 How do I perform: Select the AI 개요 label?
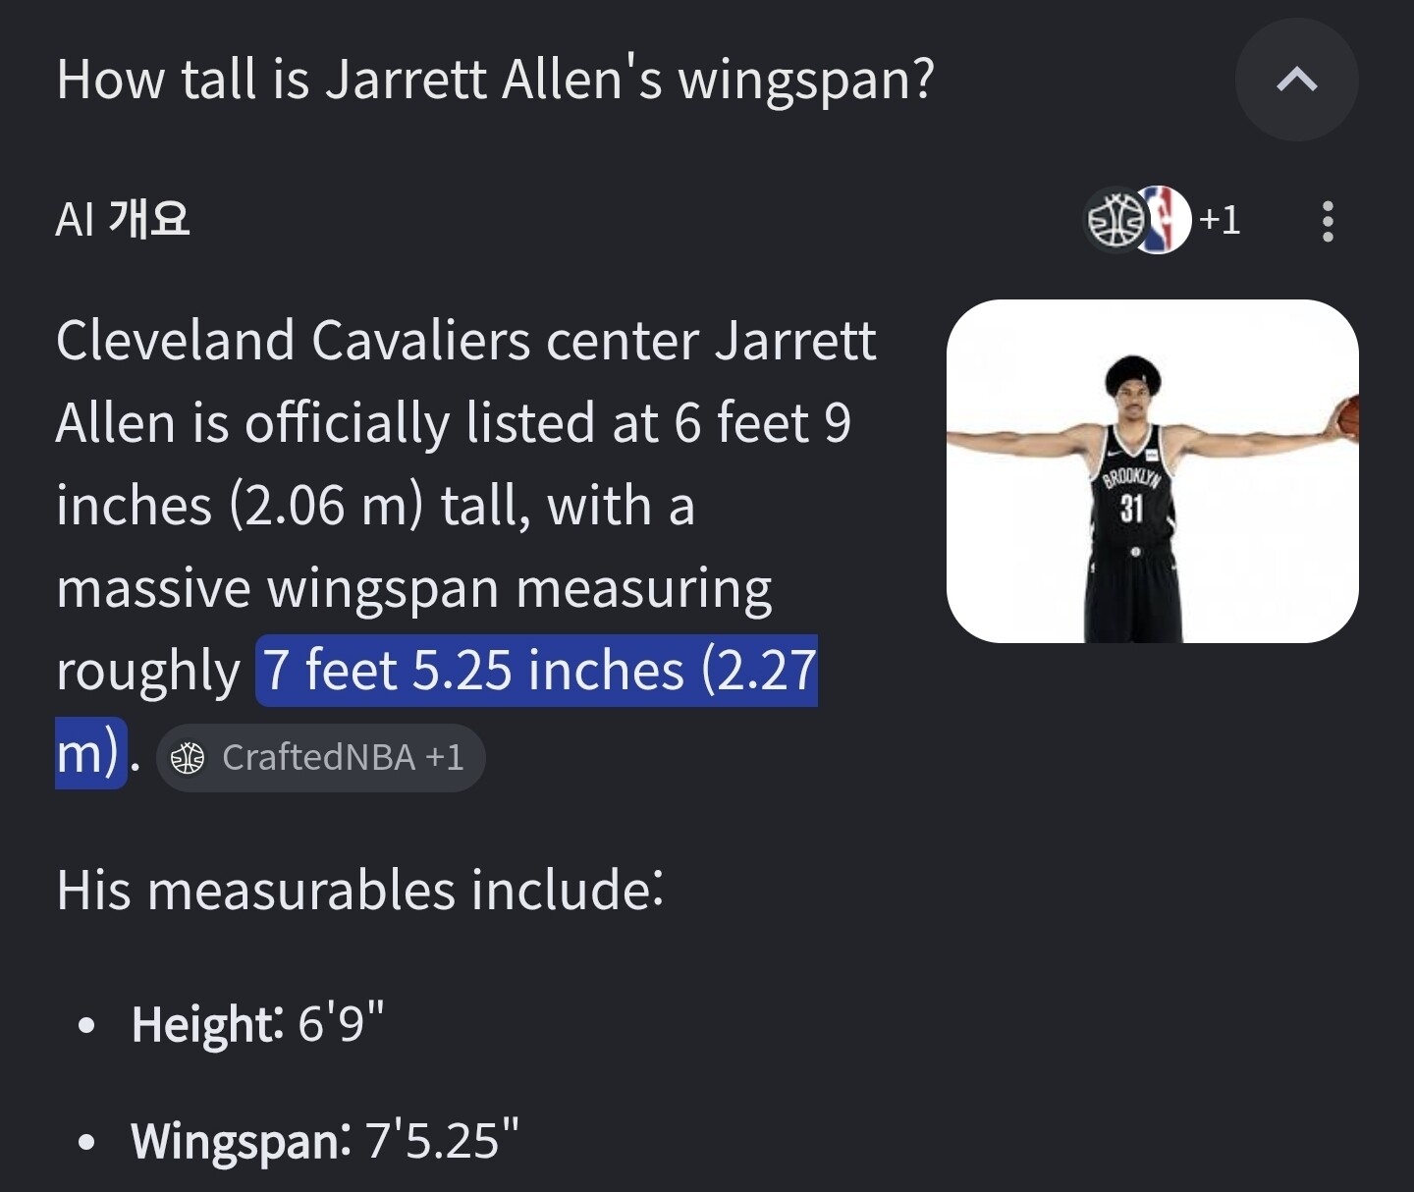pyautogui.click(x=123, y=219)
